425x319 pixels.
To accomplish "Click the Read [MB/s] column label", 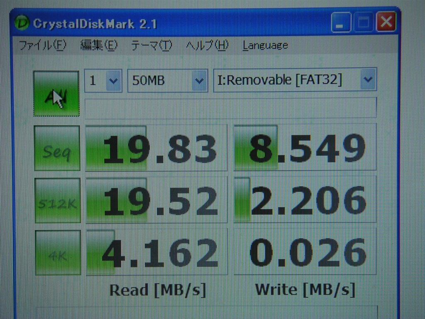I will [158, 290].
